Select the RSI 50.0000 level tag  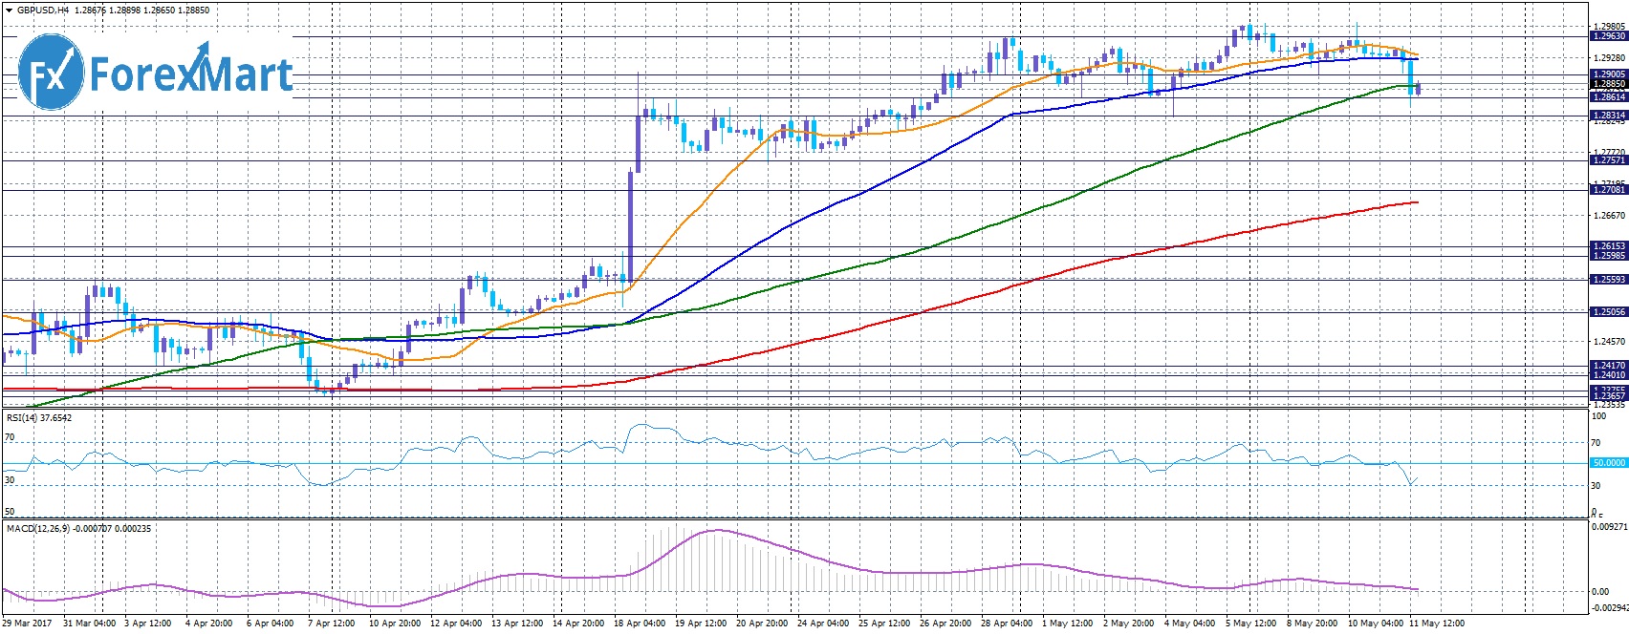click(1608, 462)
